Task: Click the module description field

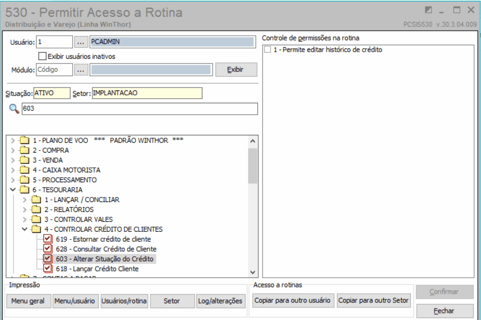Action: 151,70
